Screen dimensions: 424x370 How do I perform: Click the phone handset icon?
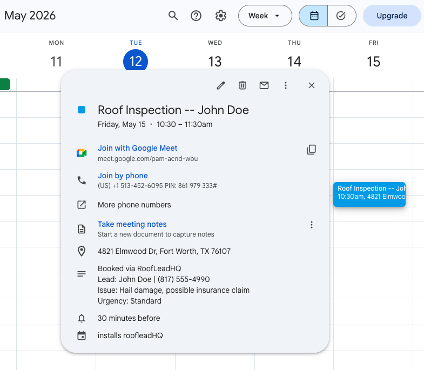pyautogui.click(x=82, y=180)
